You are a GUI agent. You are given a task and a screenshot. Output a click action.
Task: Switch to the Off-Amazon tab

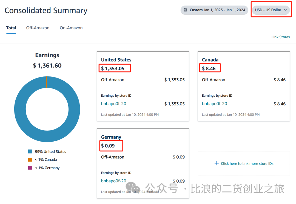pyautogui.click(x=38, y=28)
